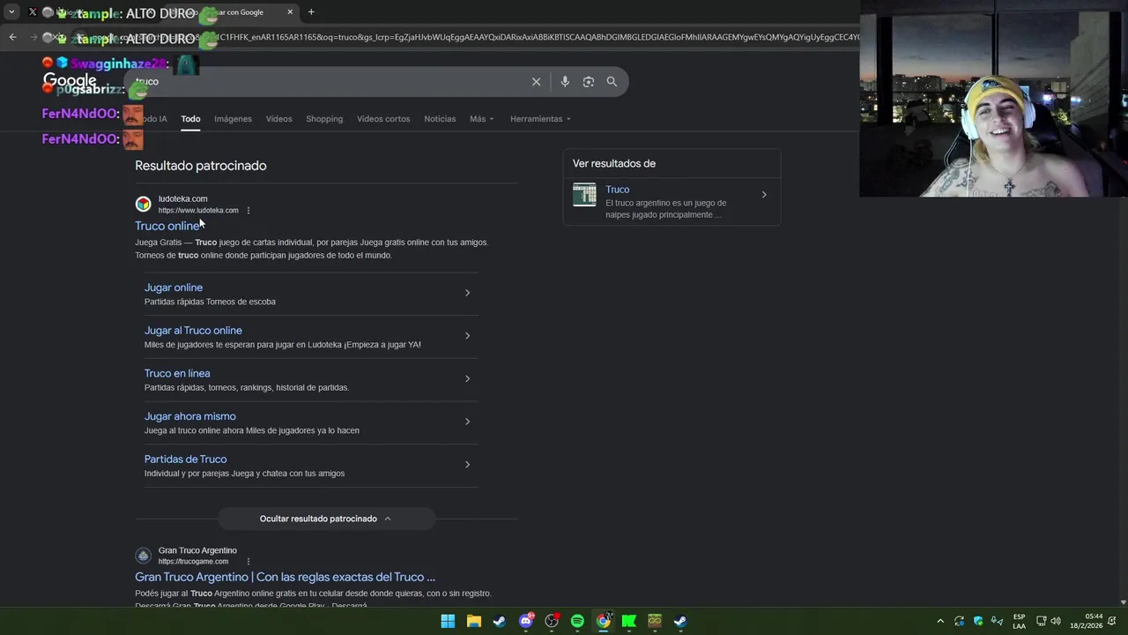Open the Kick app on the taskbar
Image resolution: width=1128 pixels, height=635 pixels.
pyautogui.click(x=629, y=621)
